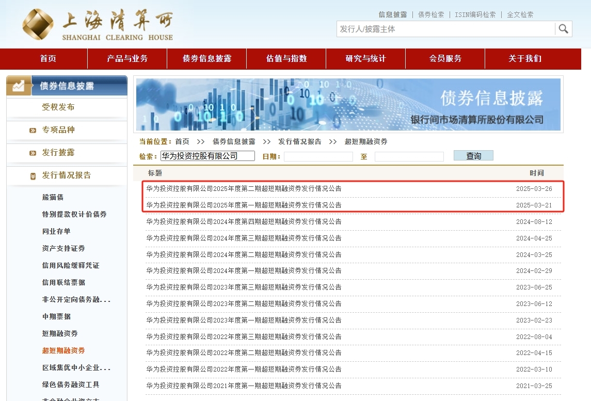
Task: Click the Shanghai Clearing House logo
Action: click(x=98, y=24)
